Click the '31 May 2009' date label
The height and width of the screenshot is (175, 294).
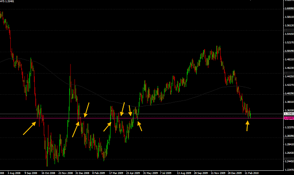150,173
